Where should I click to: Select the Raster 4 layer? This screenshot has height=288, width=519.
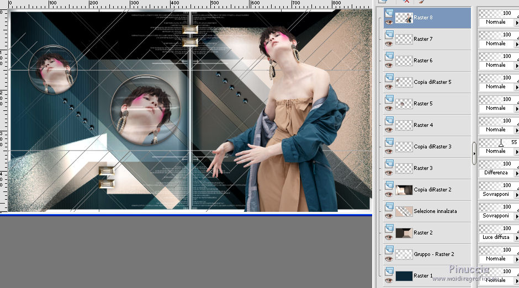(x=423, y=125)
